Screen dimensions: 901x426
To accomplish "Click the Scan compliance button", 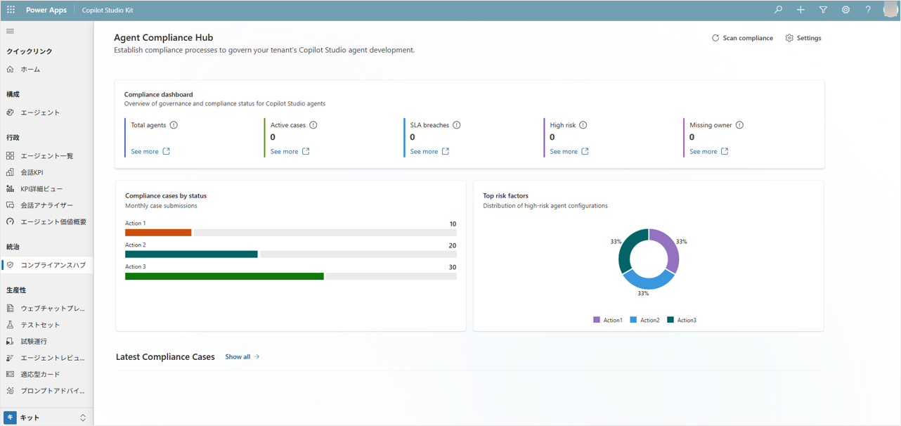I will click(x=742, y=38).
